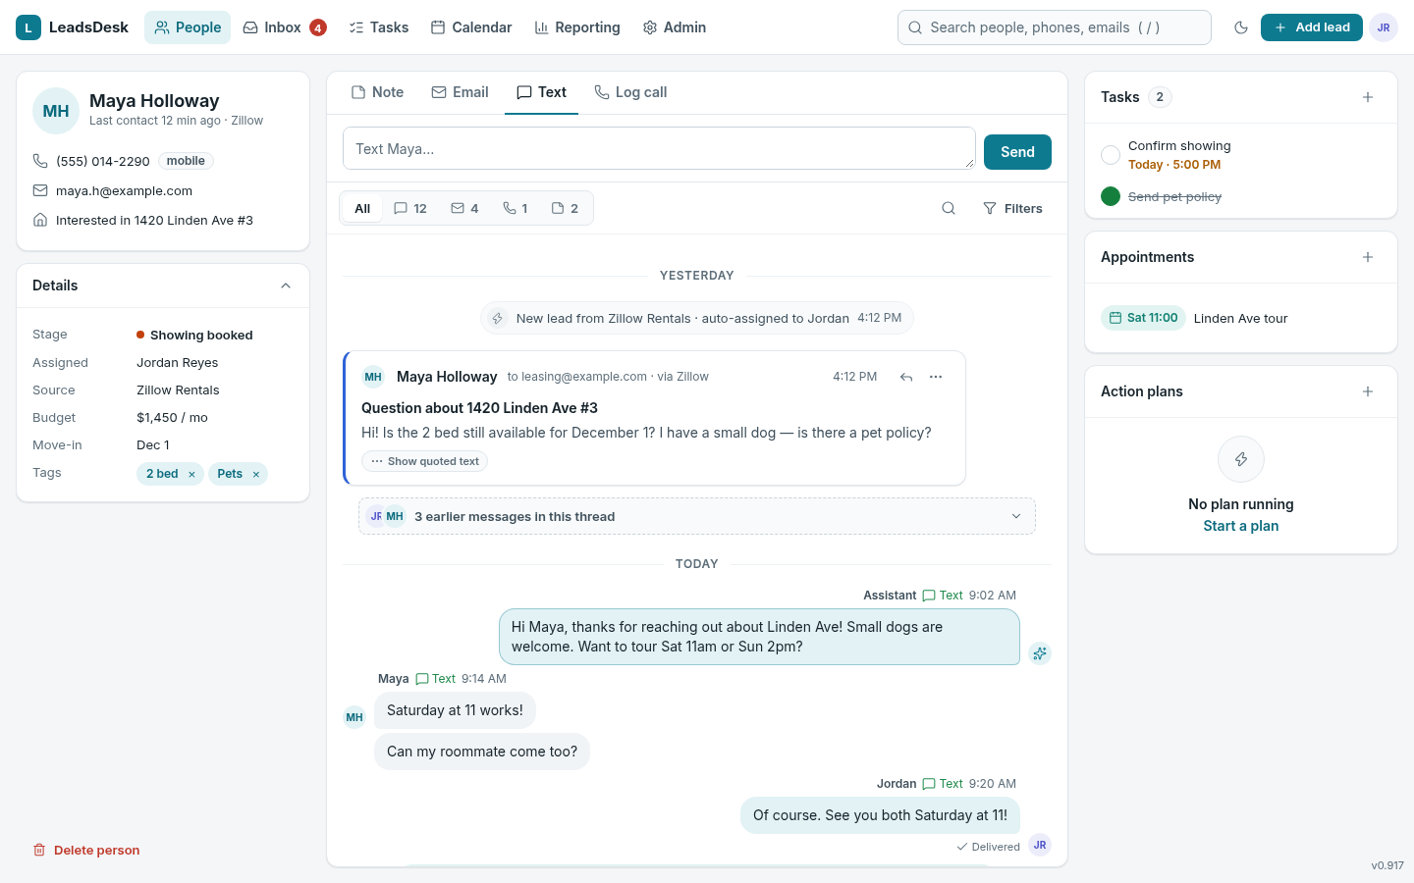Search within the activity timeline
Viewport: 1414px width, 883px height.
949,208
